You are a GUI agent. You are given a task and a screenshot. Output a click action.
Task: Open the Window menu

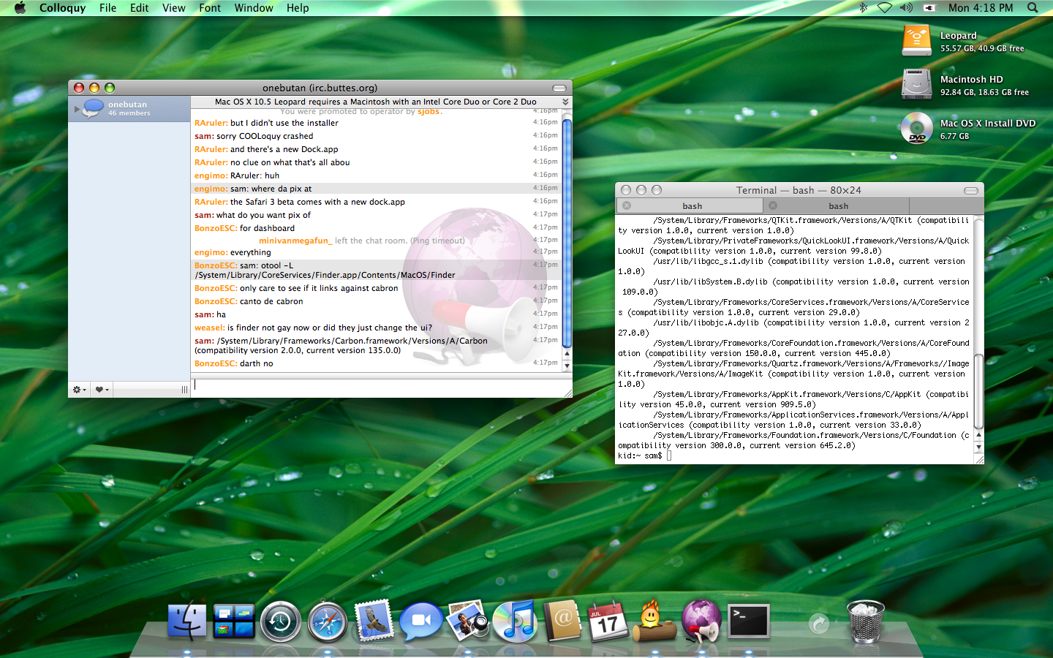254,8
